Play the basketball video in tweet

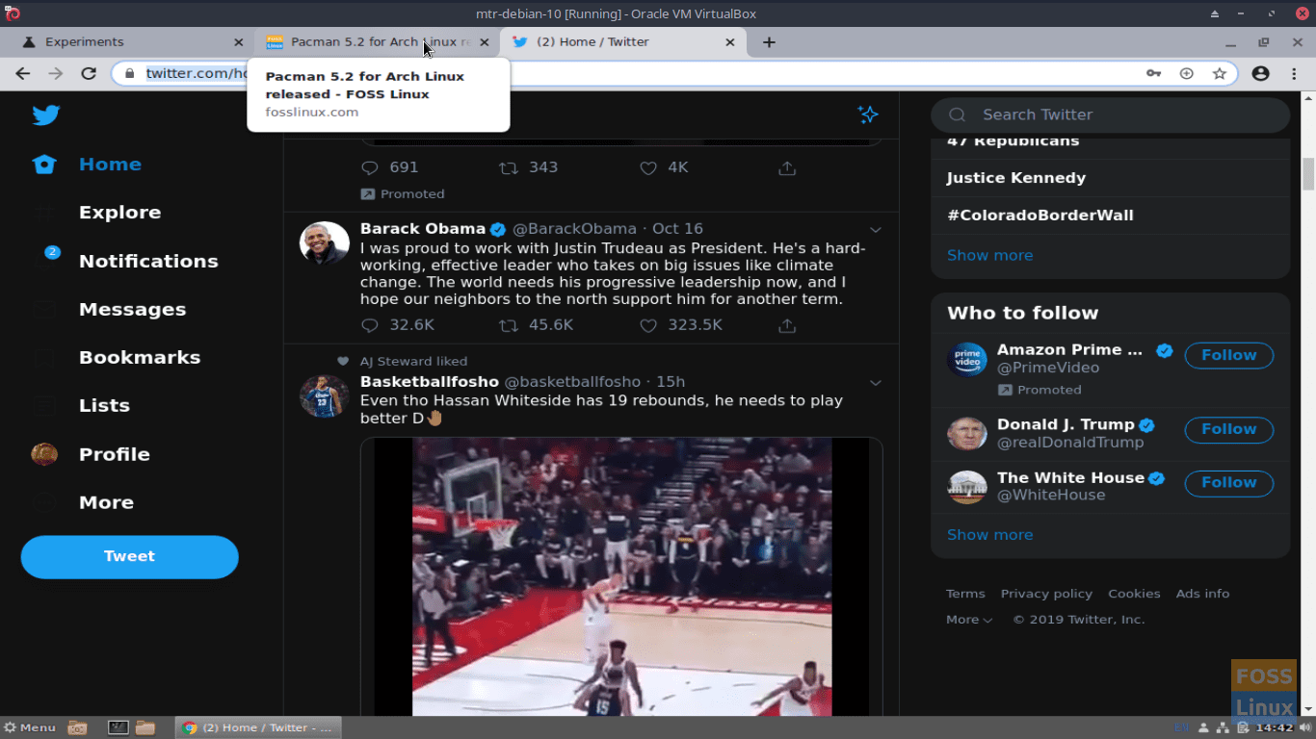(x=621, y=577)
